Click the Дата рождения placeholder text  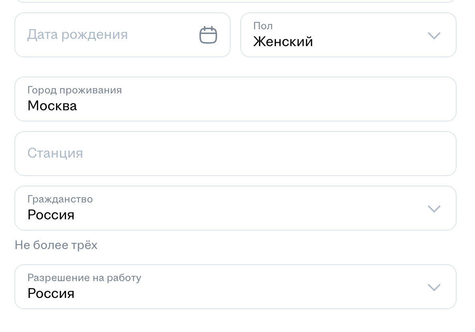(77, 35)
